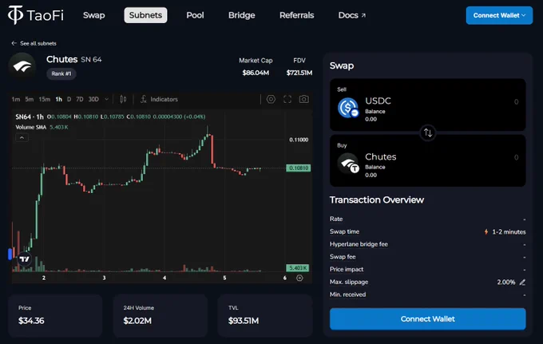Select the 30D chart interval
The width and height of the screenshot is (543, 344).
click(93, 99)
